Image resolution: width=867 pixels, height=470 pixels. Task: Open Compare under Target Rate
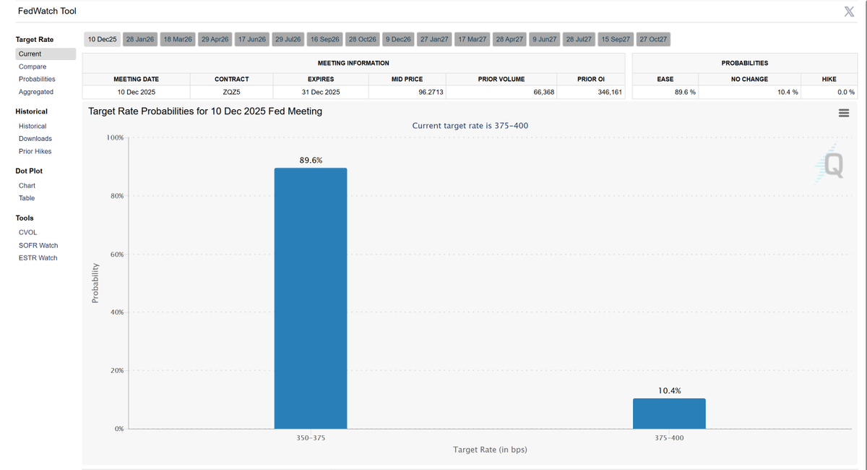point(33,67)
